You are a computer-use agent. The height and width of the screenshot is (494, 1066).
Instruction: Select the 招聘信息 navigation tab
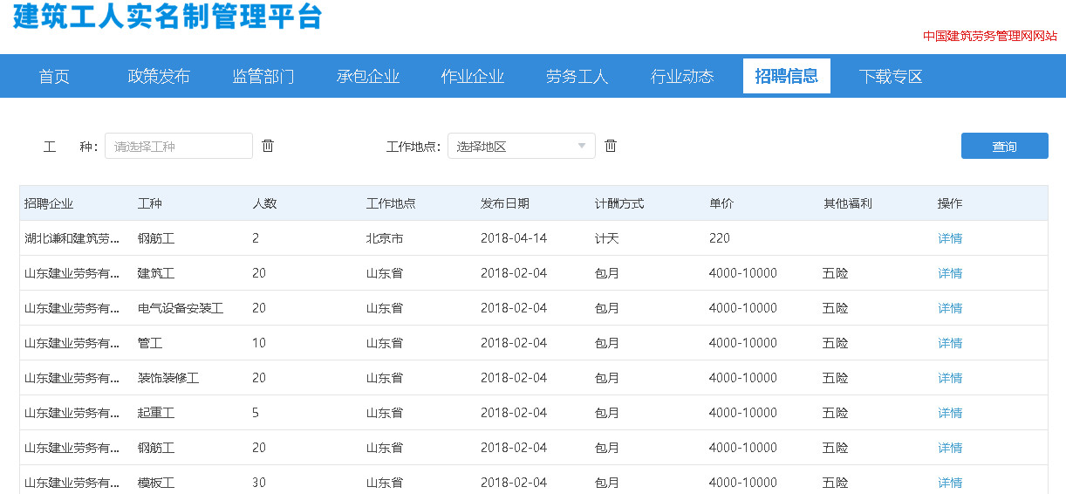click(x=787, y=76)
